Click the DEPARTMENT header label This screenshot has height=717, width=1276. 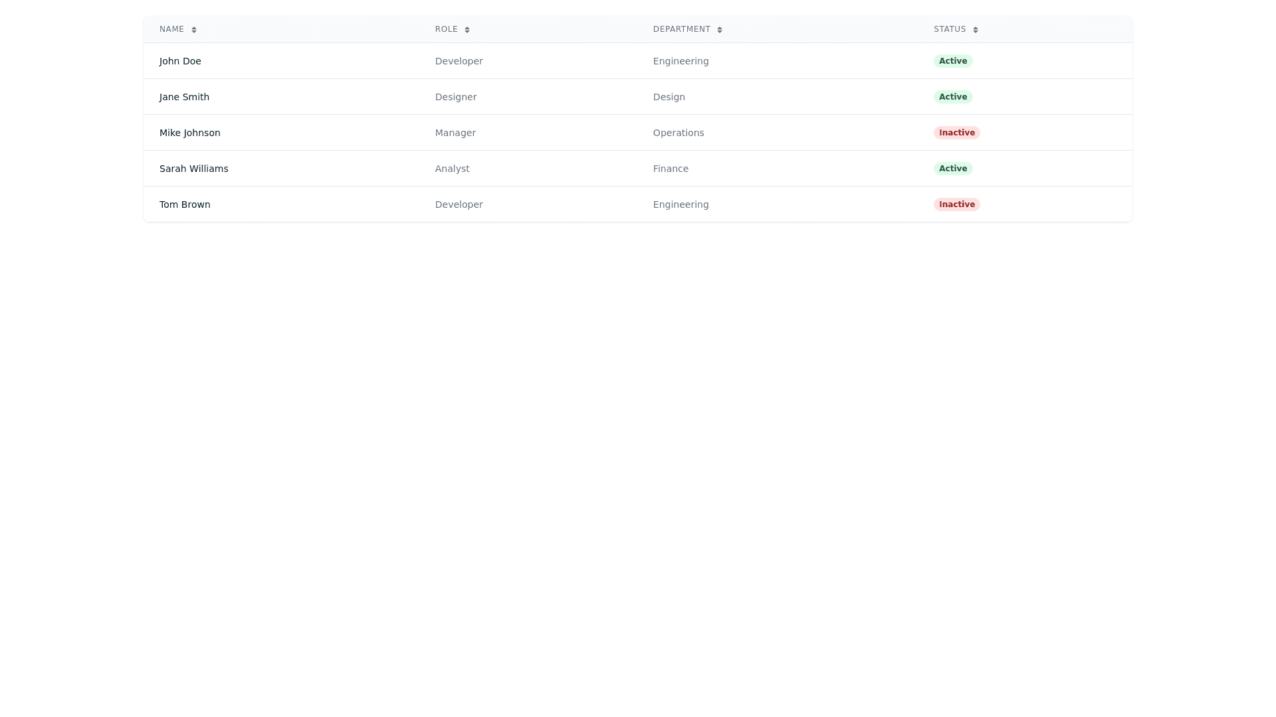681,29
